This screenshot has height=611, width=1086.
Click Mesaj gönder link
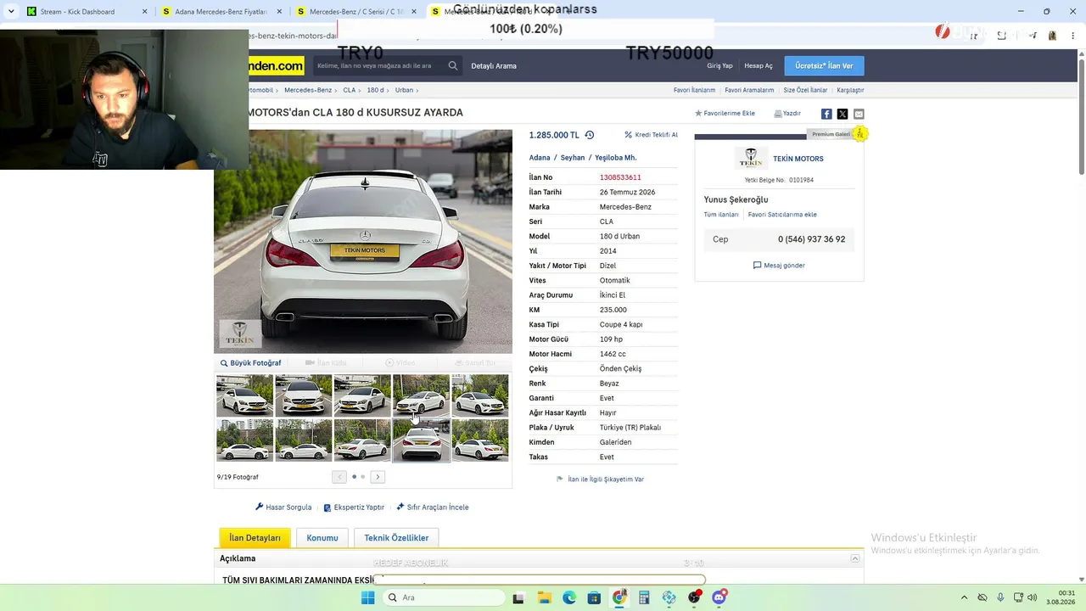(779, 266)
